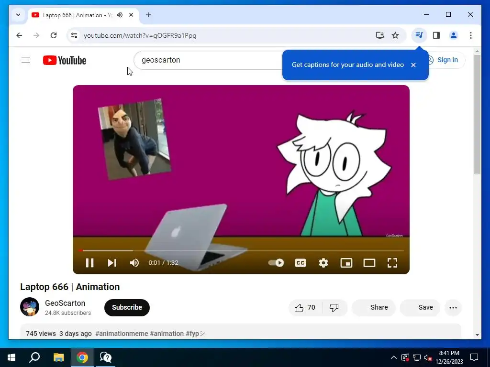Save the video to a playlist
Viewport: 490px width, 367px height.
click(x=420, y=307)
